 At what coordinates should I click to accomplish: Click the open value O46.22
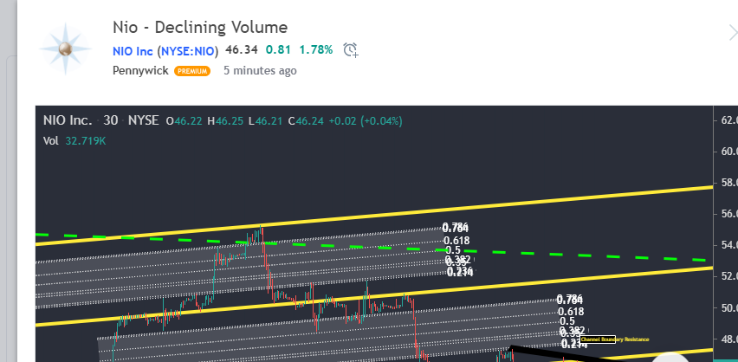[x=184, y=121]
